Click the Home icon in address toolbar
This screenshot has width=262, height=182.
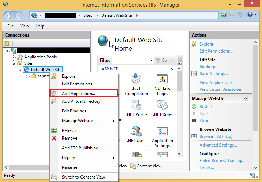(x=240, y=15)
